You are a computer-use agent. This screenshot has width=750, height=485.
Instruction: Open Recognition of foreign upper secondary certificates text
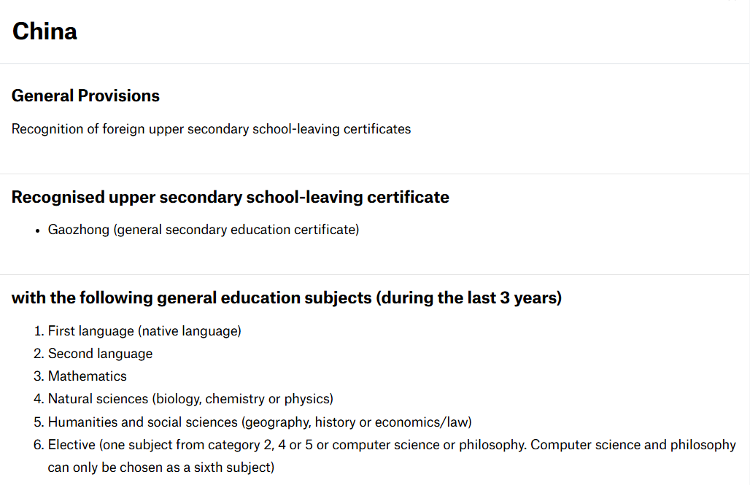tap(211, 129)
